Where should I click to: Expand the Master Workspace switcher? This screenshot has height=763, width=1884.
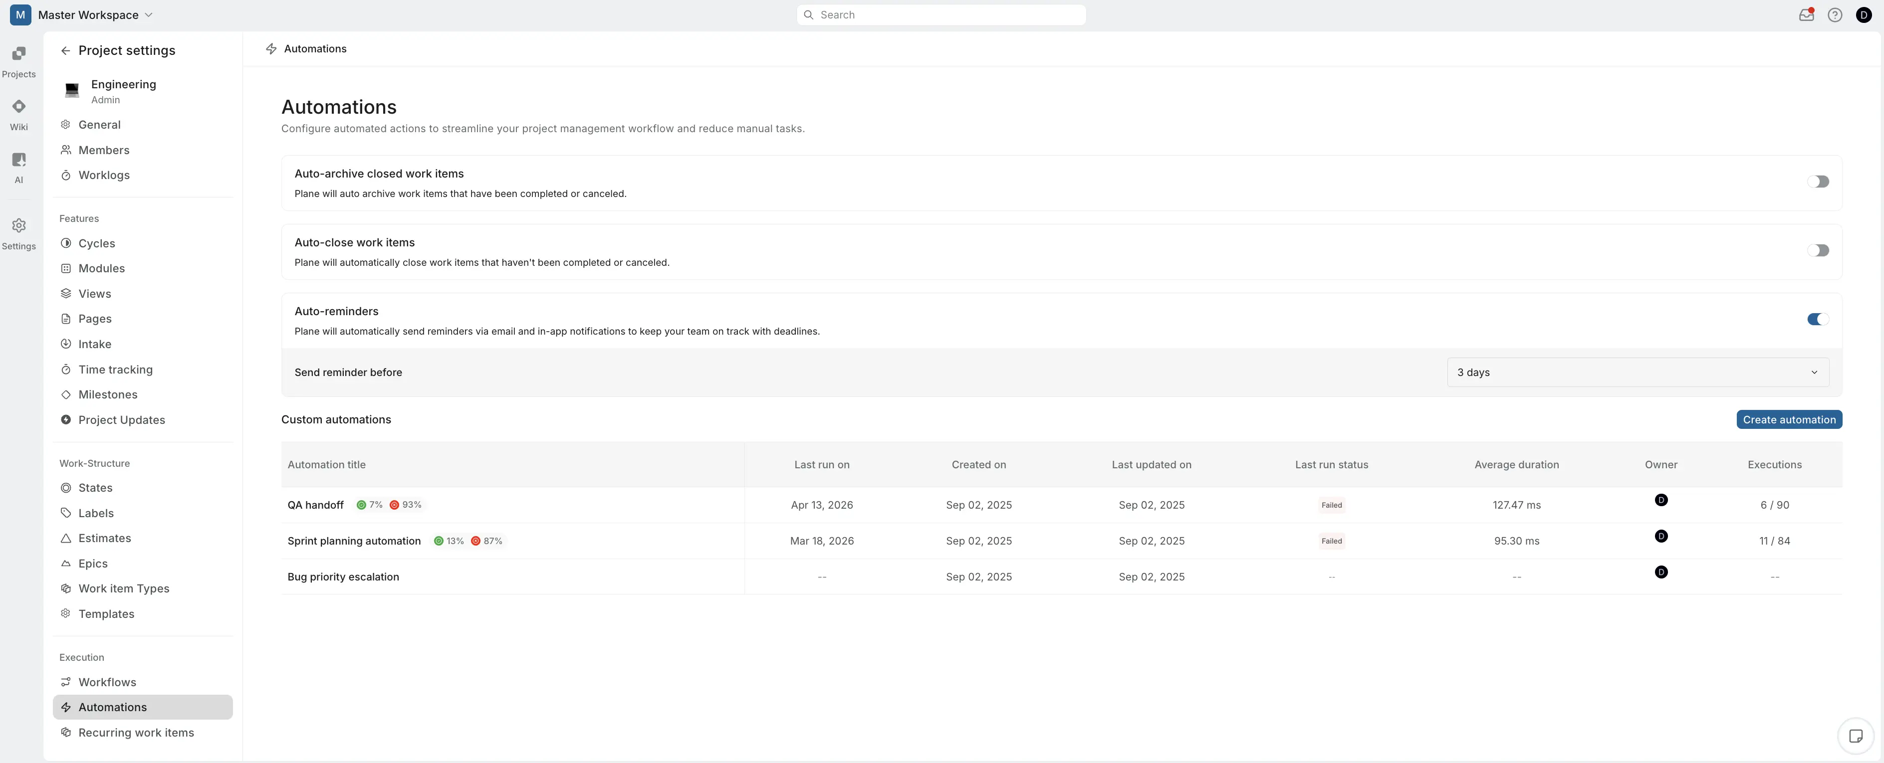click(95, 14)
